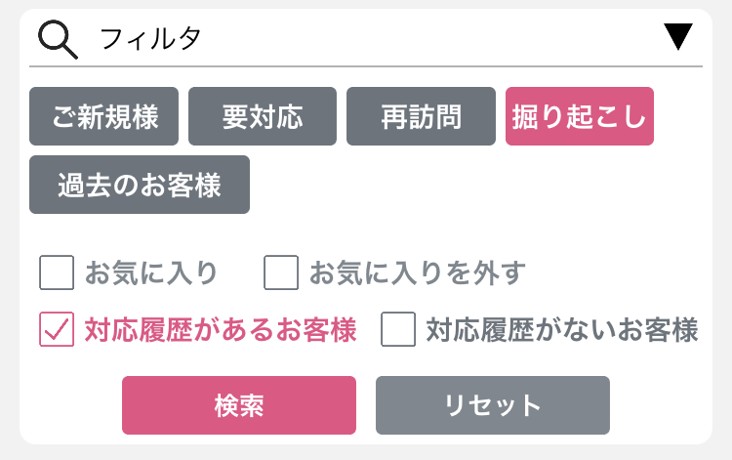732x460 pixels.
Task: Select the 過去のお客様 filter tag
Action: pyautogui.click(x=140, y=185)
